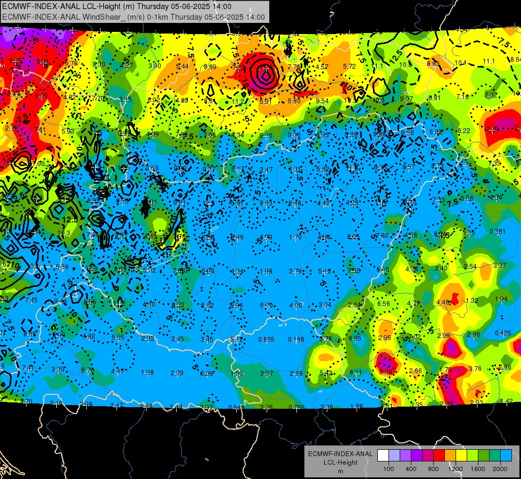Click the magenta legend color box

coord(428,456)
